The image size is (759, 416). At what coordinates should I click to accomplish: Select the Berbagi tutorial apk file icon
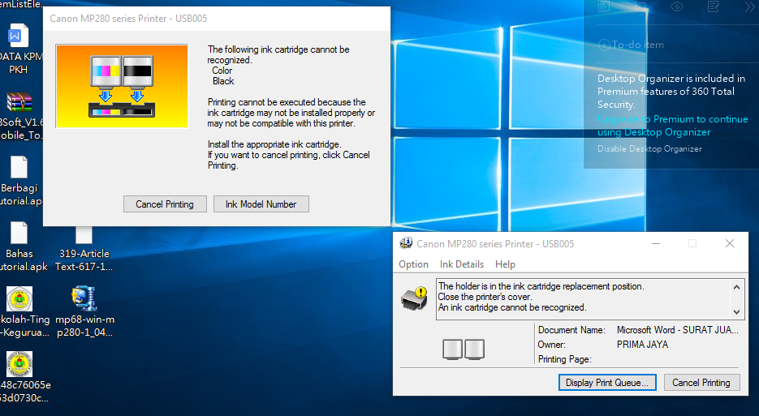point(19,167)
